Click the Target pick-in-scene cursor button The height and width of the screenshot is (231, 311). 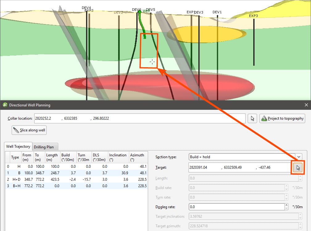click(298, 167)
